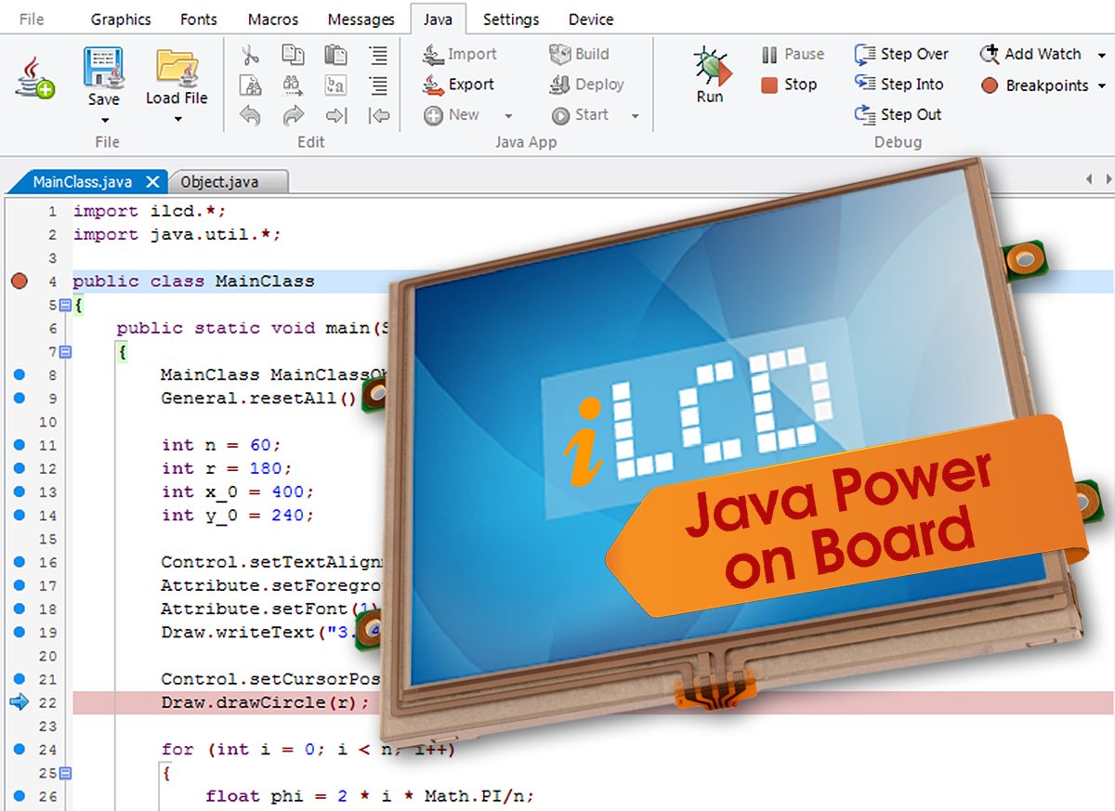Click the Paste clipboard icon

[335, 55]
